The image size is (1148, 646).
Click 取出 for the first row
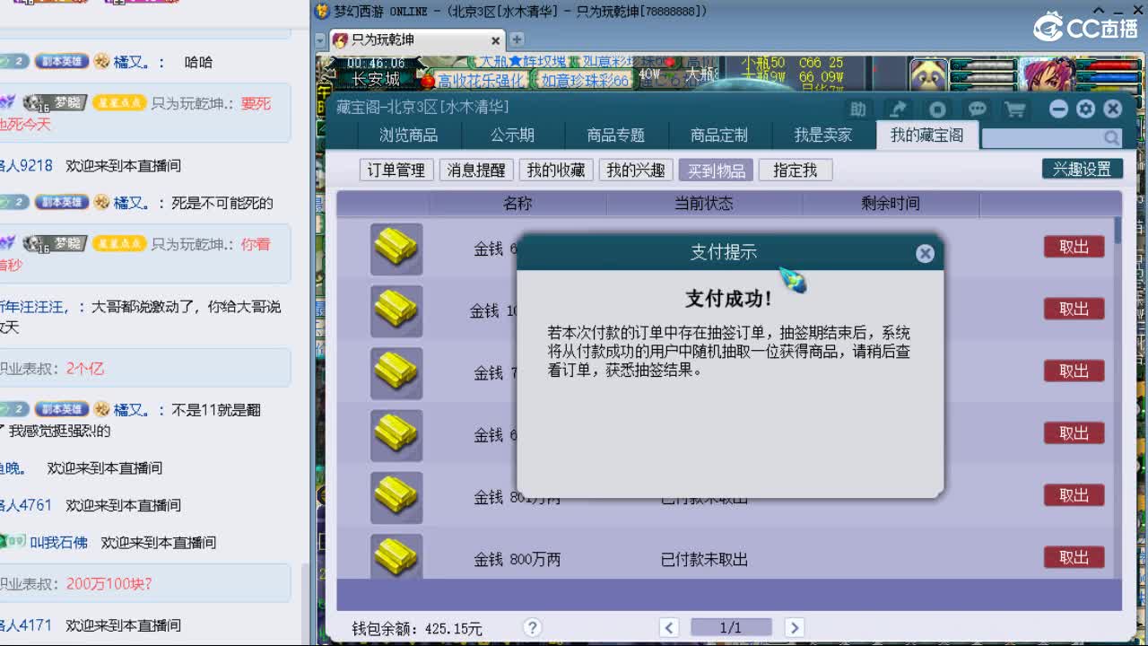(x=1074, y=247)
